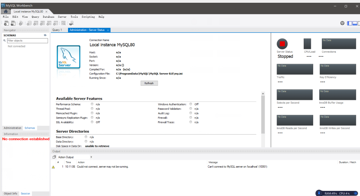Viewport: 360px width, 196px height.
Task: Click the Refresh button
Action: (x=149, y=83)
